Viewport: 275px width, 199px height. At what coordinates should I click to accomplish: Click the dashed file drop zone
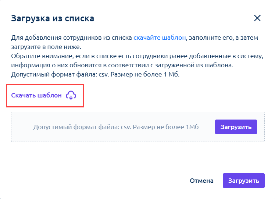click(x=138, y=127)
